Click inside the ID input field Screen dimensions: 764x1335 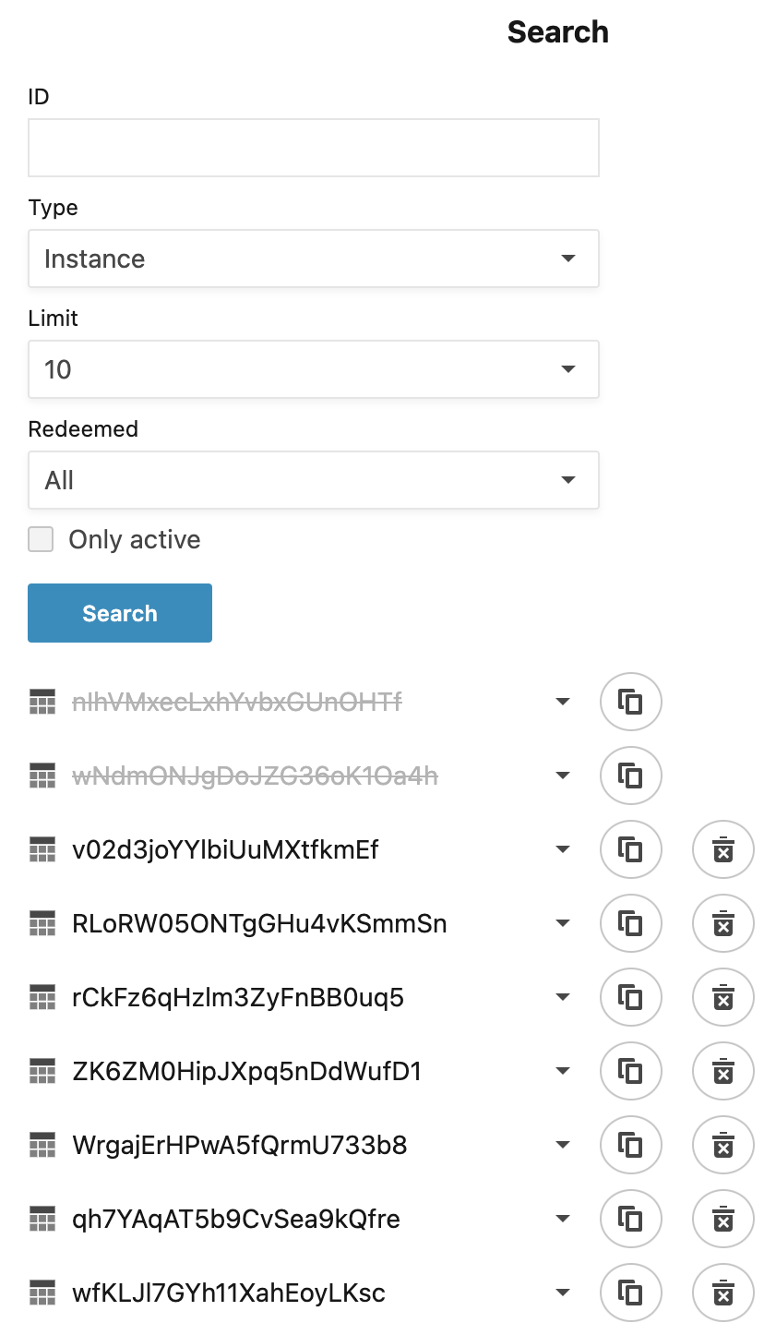tap(314, 147)
